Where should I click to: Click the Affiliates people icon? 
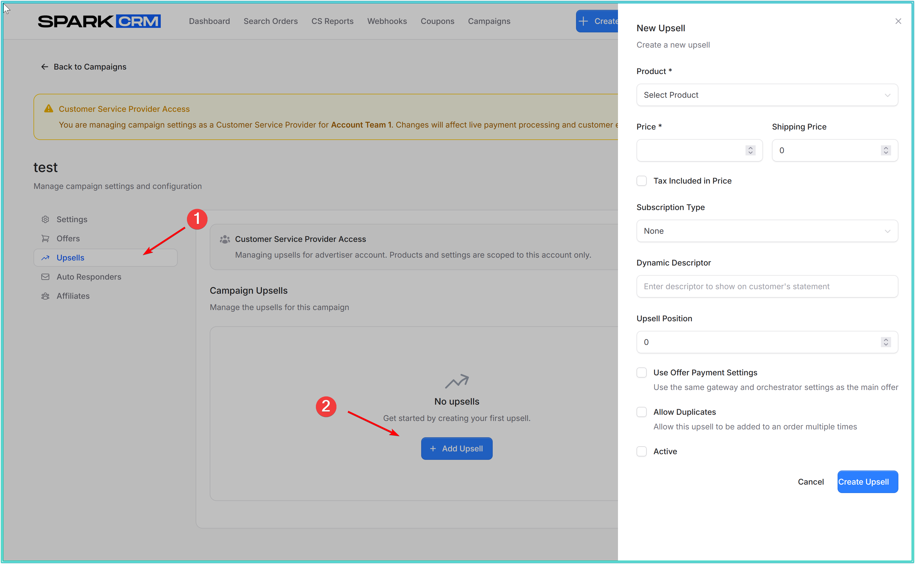click(45, 296)
